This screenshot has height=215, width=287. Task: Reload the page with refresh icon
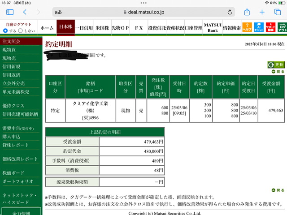pos(230,12)
